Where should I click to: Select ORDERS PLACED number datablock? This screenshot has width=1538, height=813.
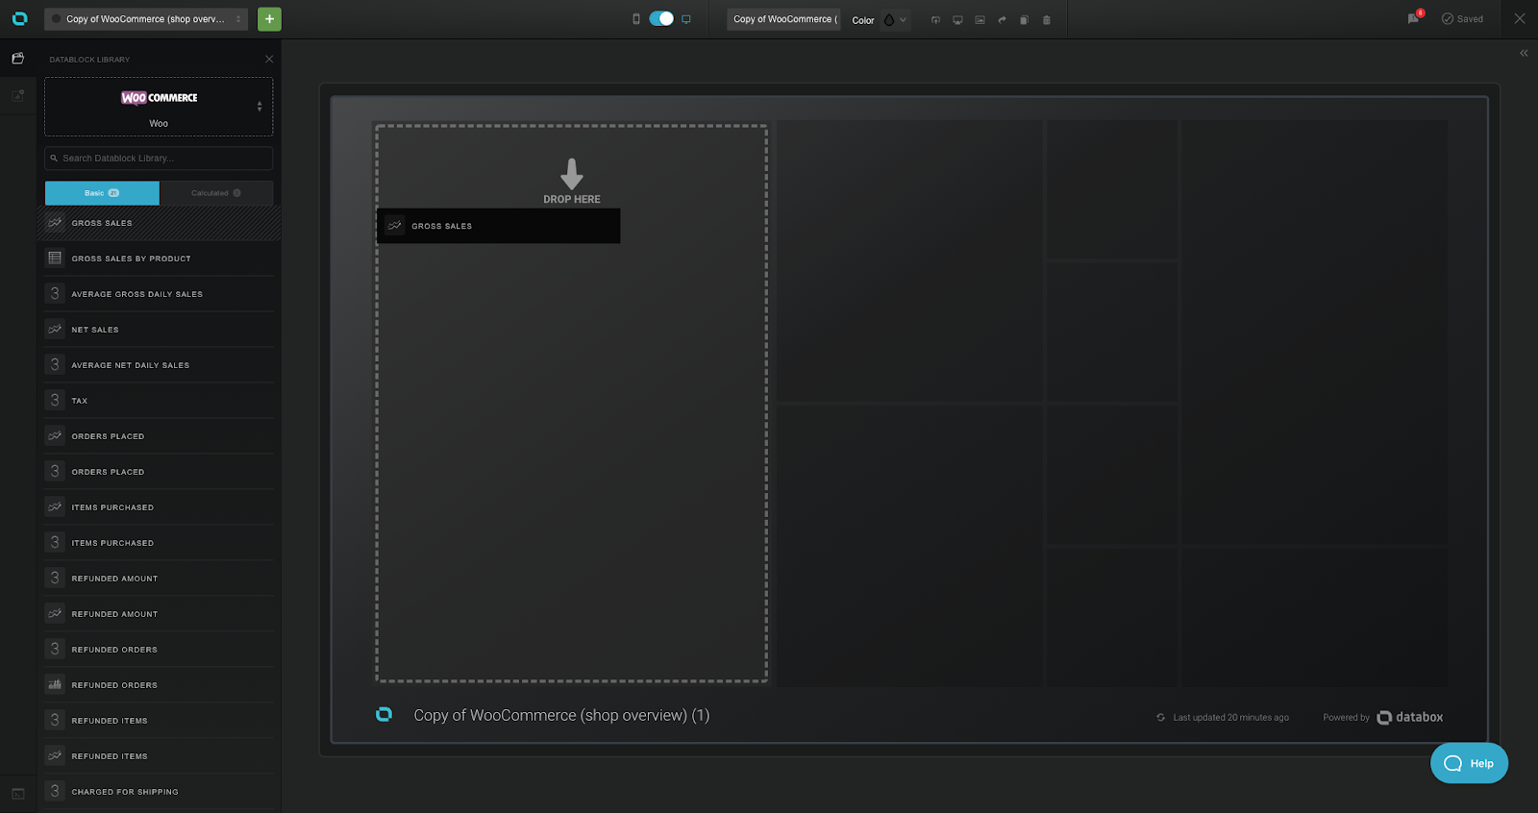click(x=159, y=472)
